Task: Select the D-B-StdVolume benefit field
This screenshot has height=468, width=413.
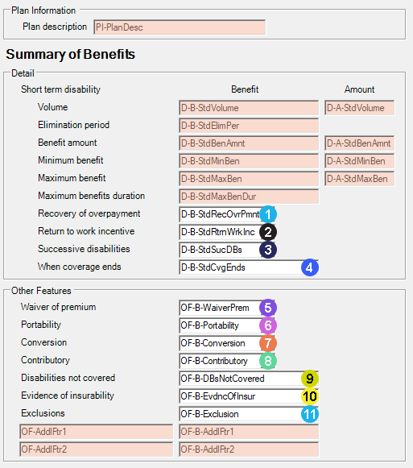Action: [249, 108]
